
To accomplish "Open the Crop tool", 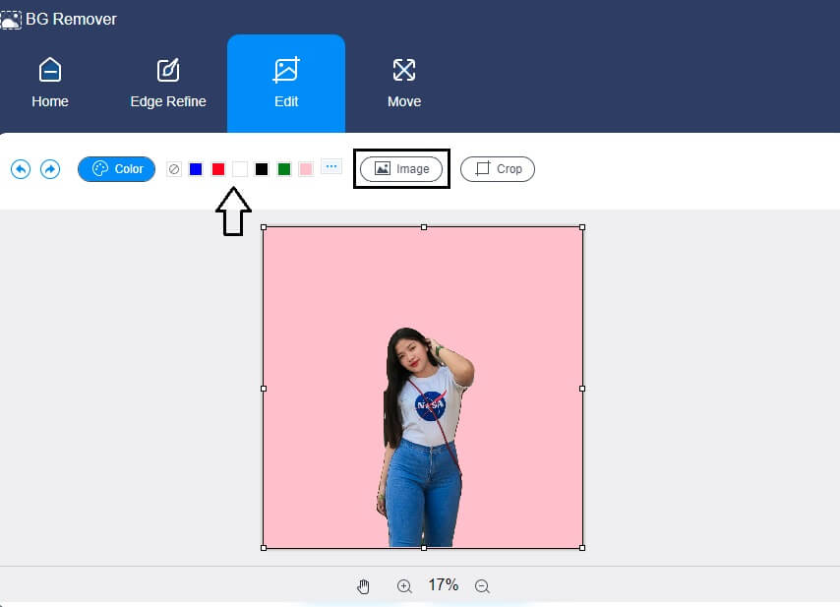I will [x=497, y=168].
